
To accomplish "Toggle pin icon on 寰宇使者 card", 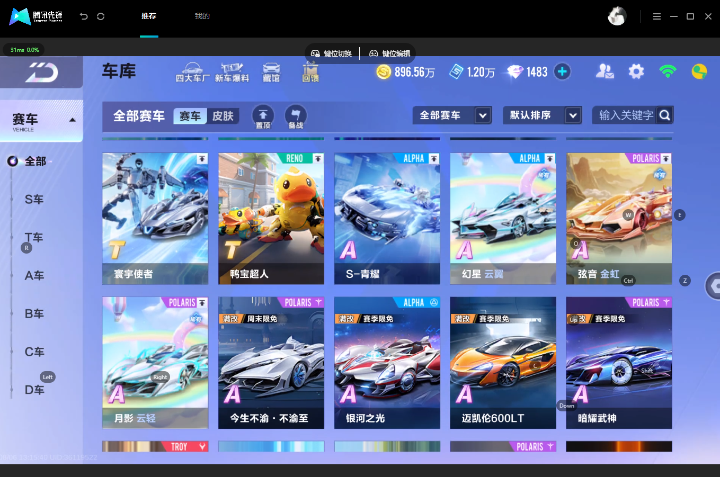I will point(202,159).
